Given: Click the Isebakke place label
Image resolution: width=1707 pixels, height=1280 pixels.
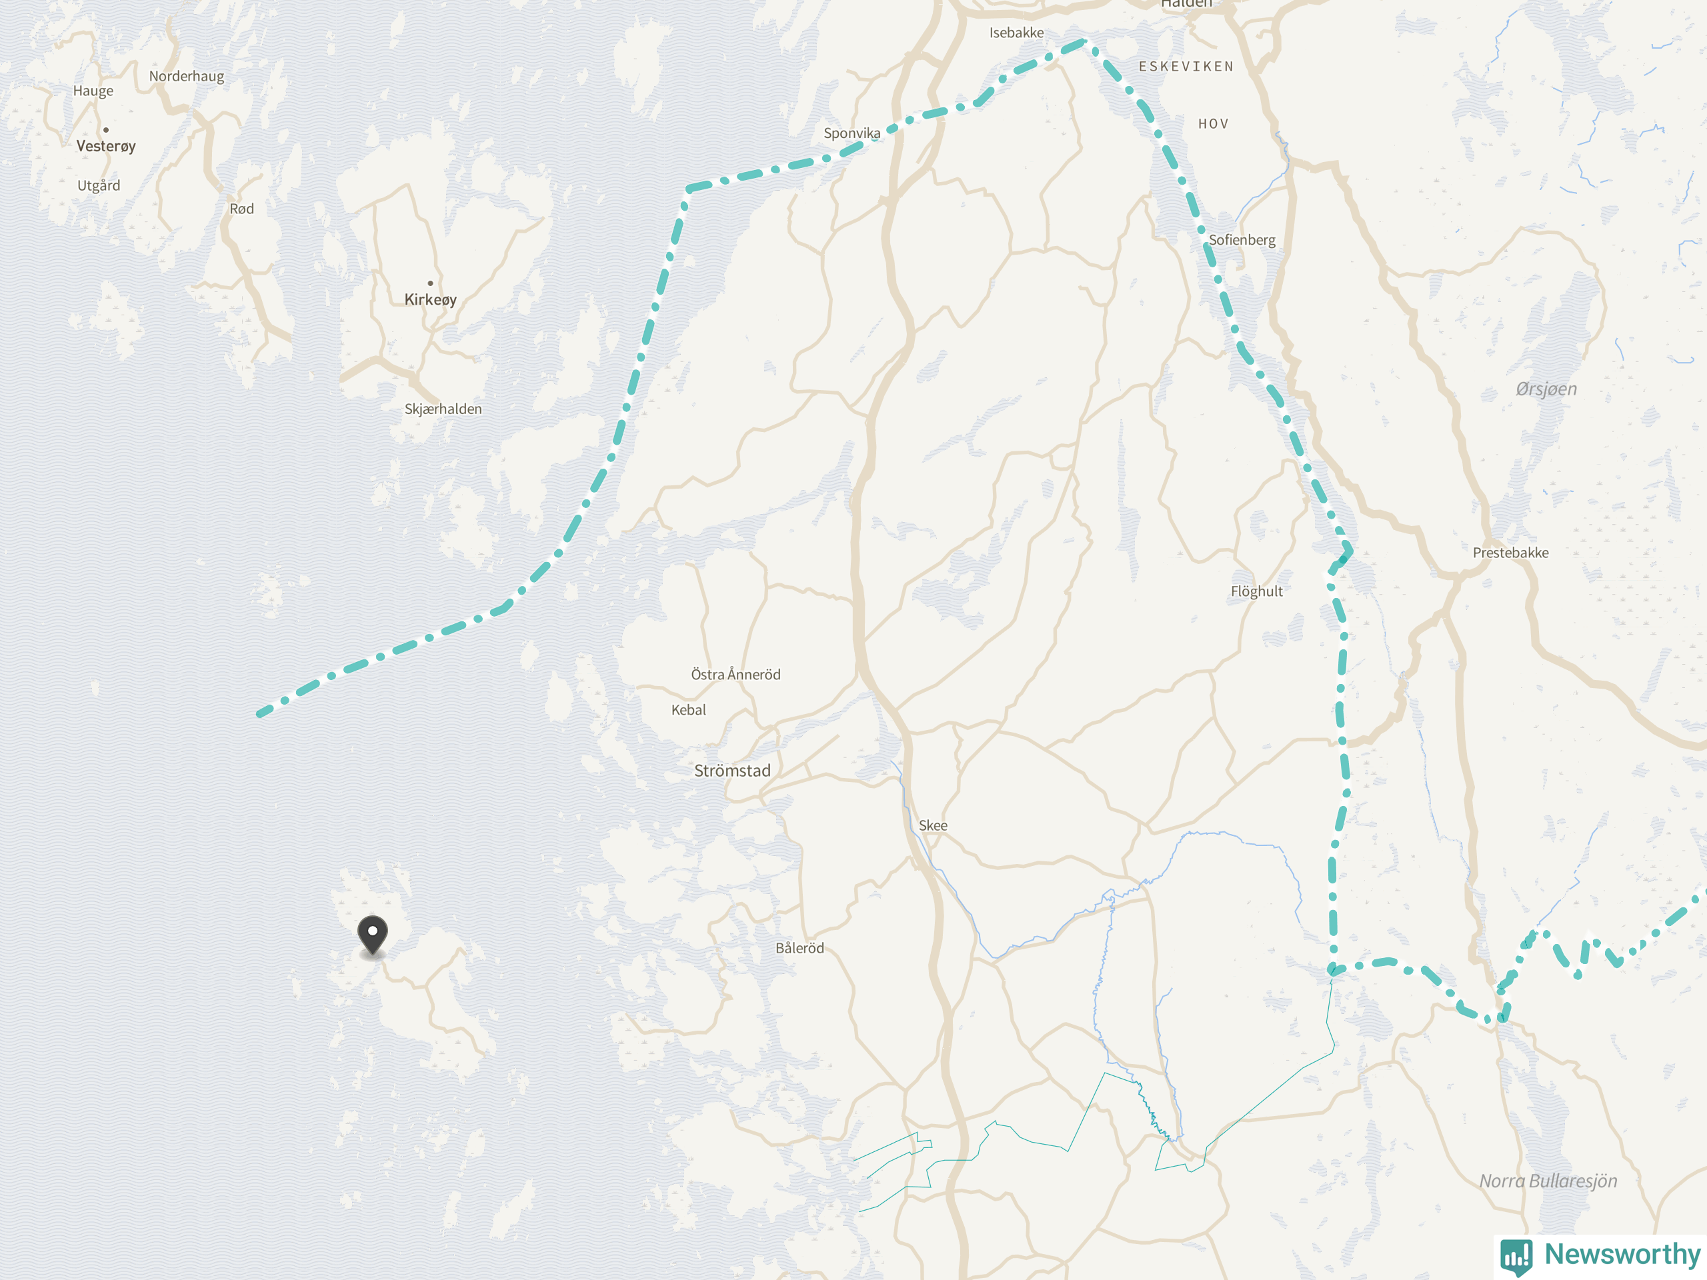Looking at the screenshot, I should (x=1016, y=33).
